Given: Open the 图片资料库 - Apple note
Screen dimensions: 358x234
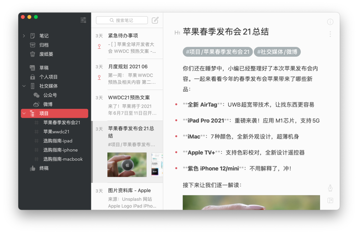Looking at the screenshot, I should [x=127, y=196].
